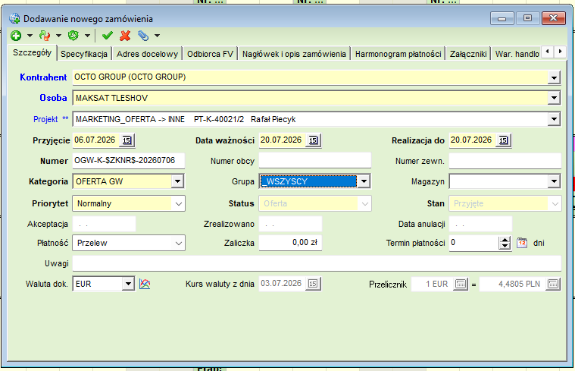The height and width of the screenshot is (371, 575).
Task: Cancel using the red X toolbar icon
Action: 125,36
